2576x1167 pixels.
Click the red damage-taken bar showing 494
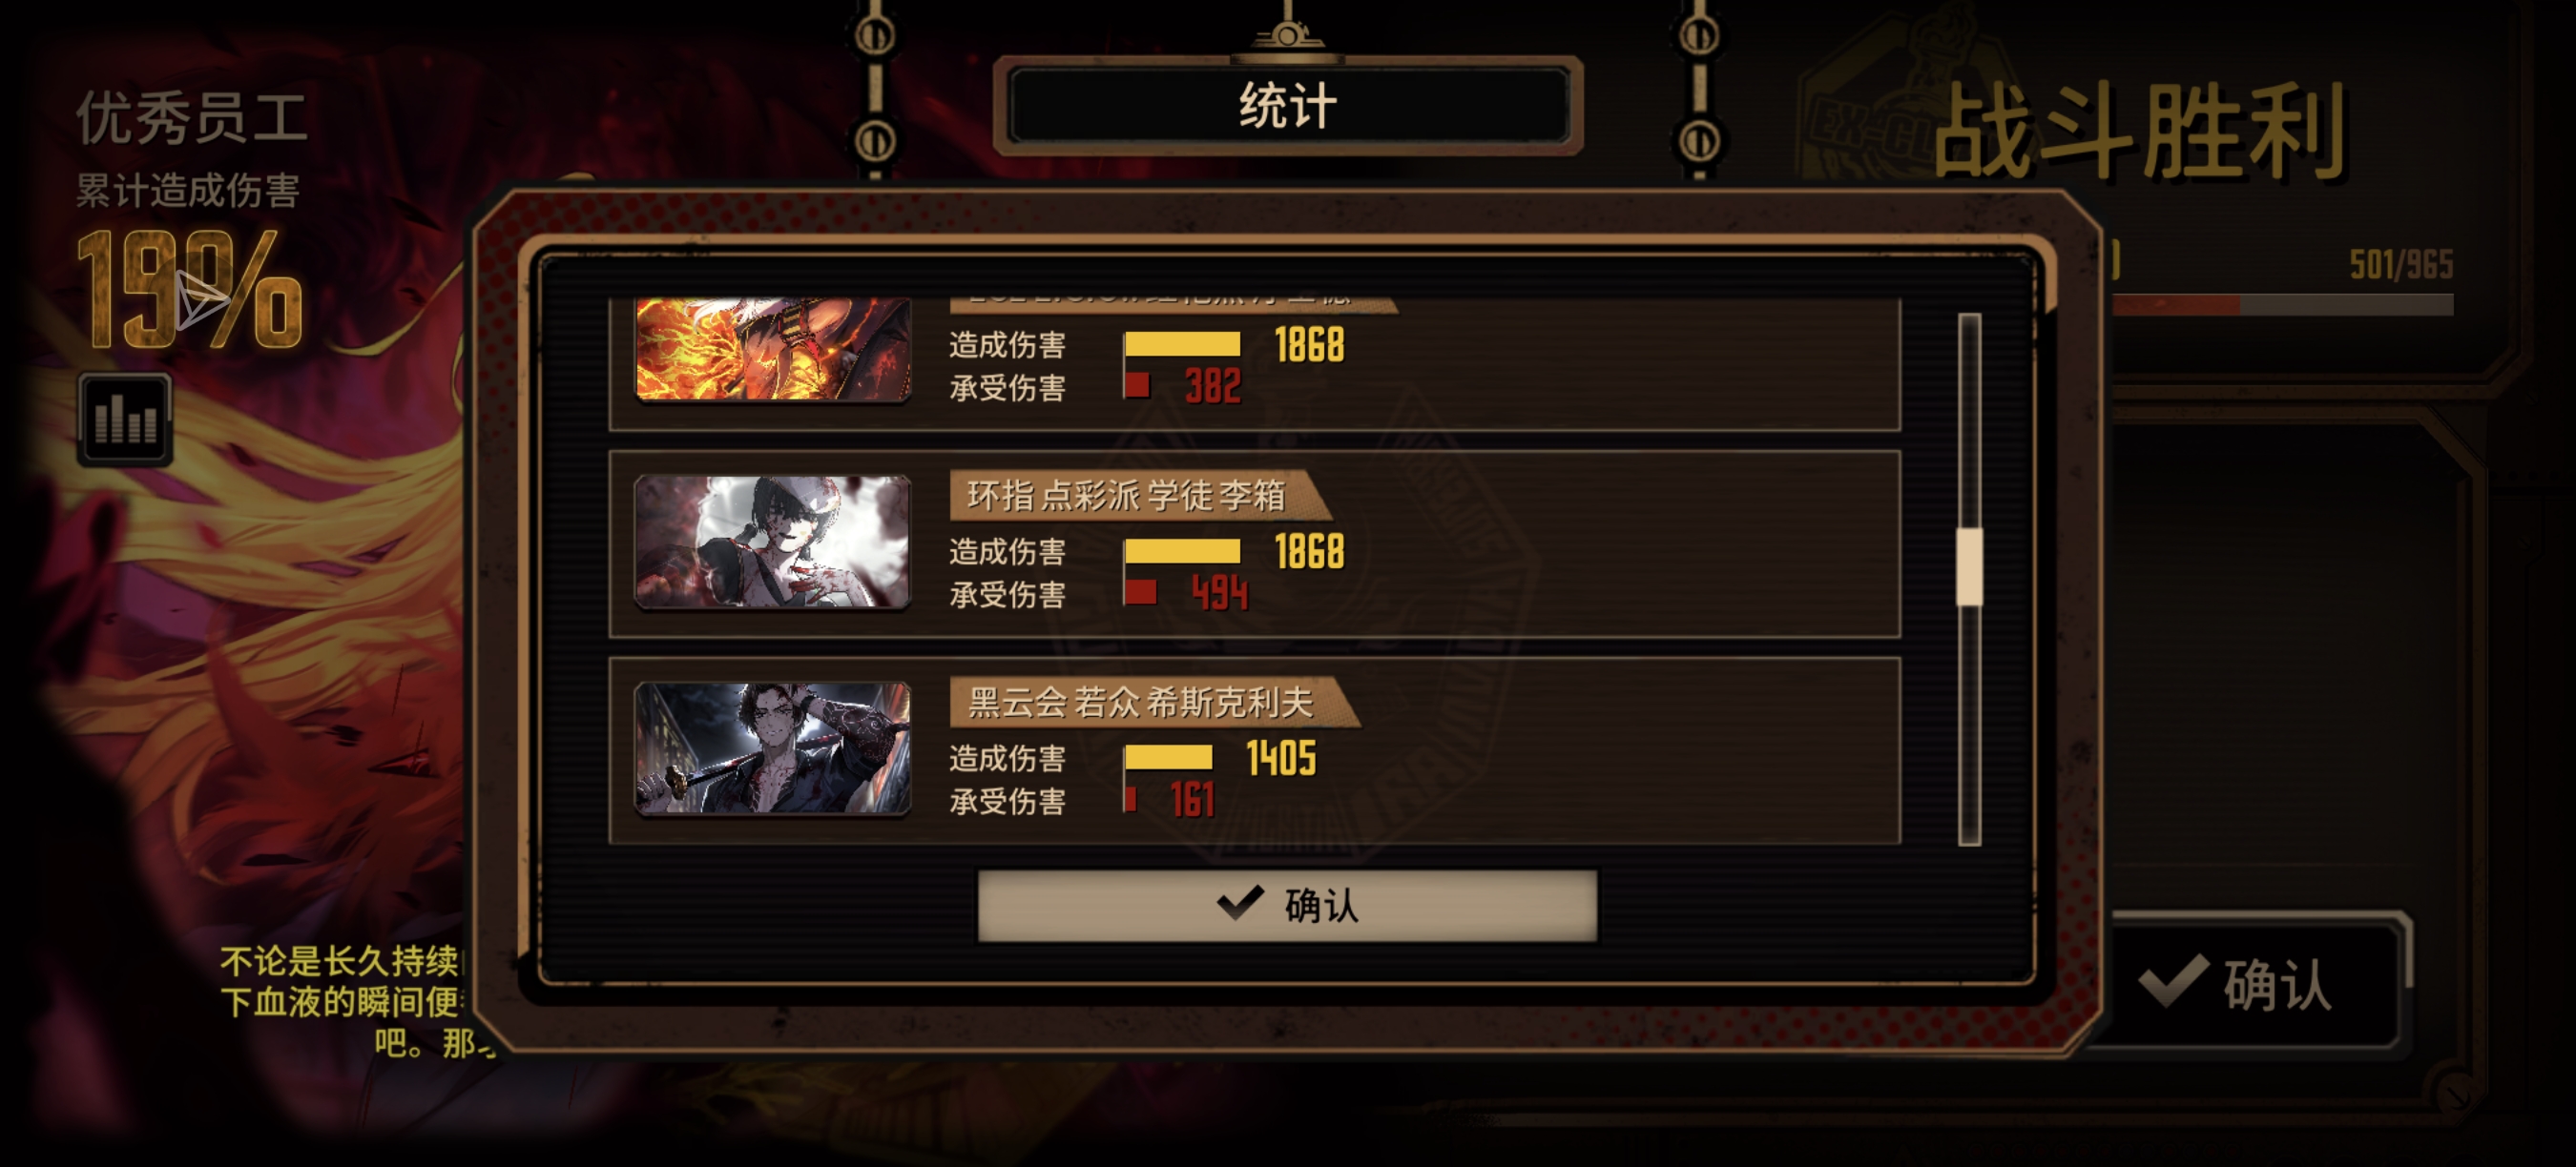(1140, 592)
